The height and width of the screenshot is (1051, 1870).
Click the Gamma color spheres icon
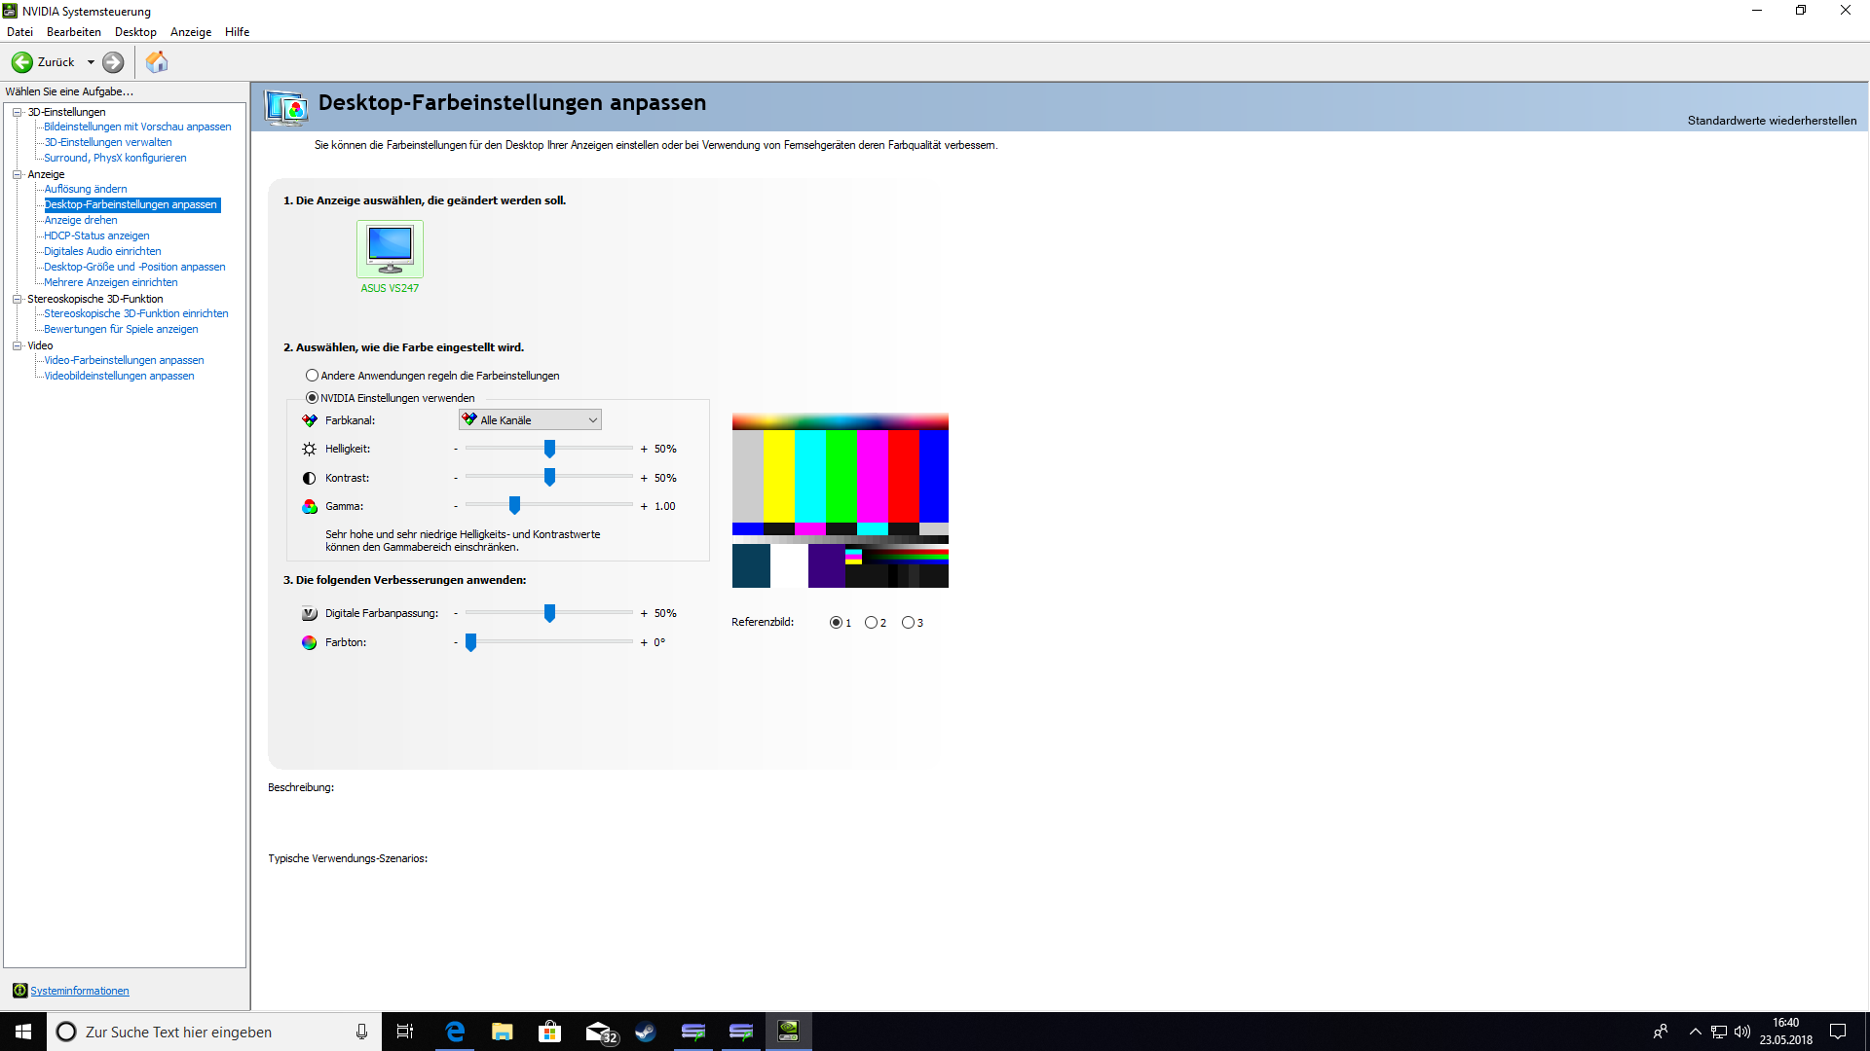(310, 506)
